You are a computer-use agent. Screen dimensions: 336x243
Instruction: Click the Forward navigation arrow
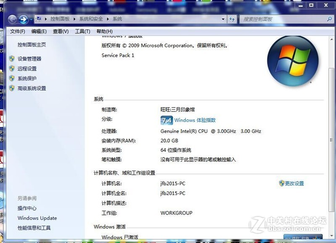(x=24, y=19)
